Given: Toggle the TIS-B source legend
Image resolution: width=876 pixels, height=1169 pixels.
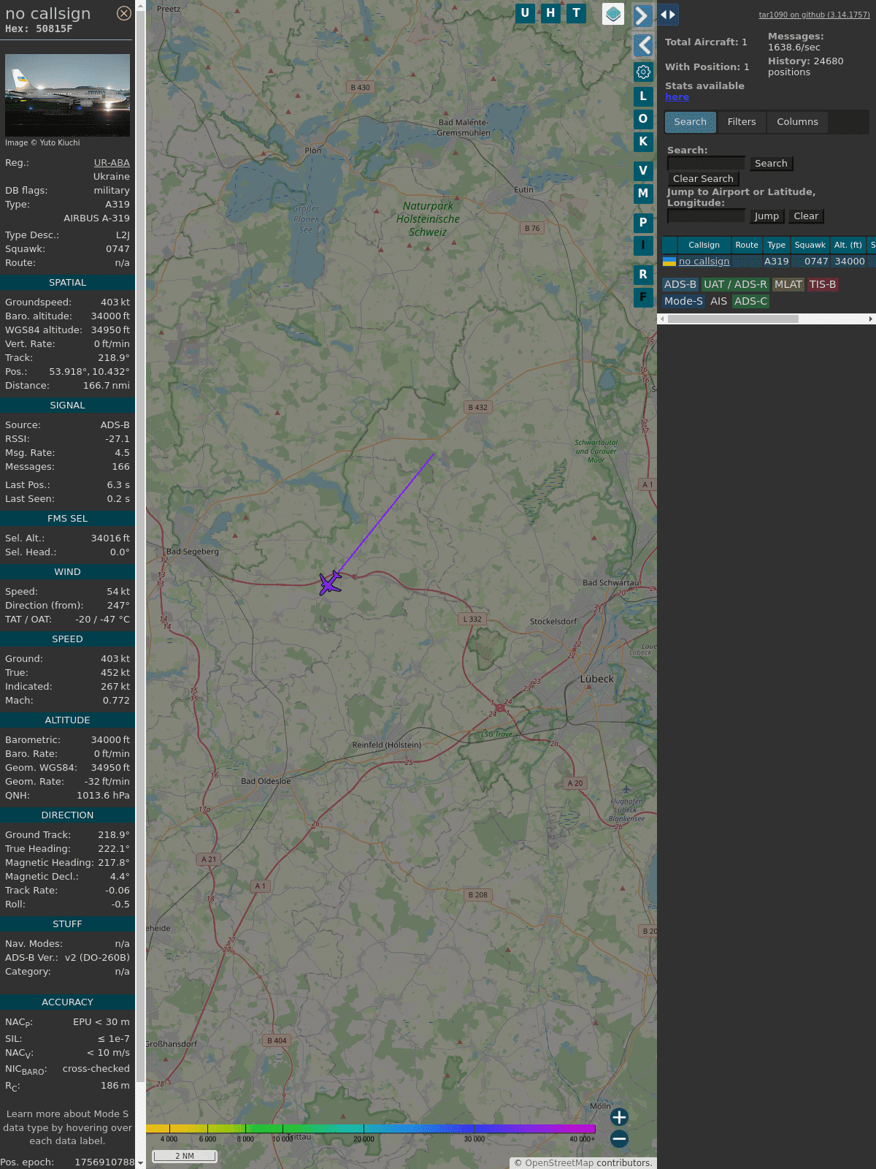Looking at the screenshot, I should pos(823,285).
